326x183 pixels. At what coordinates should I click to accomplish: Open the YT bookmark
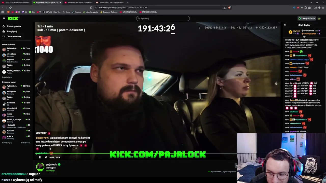(39, 12)
